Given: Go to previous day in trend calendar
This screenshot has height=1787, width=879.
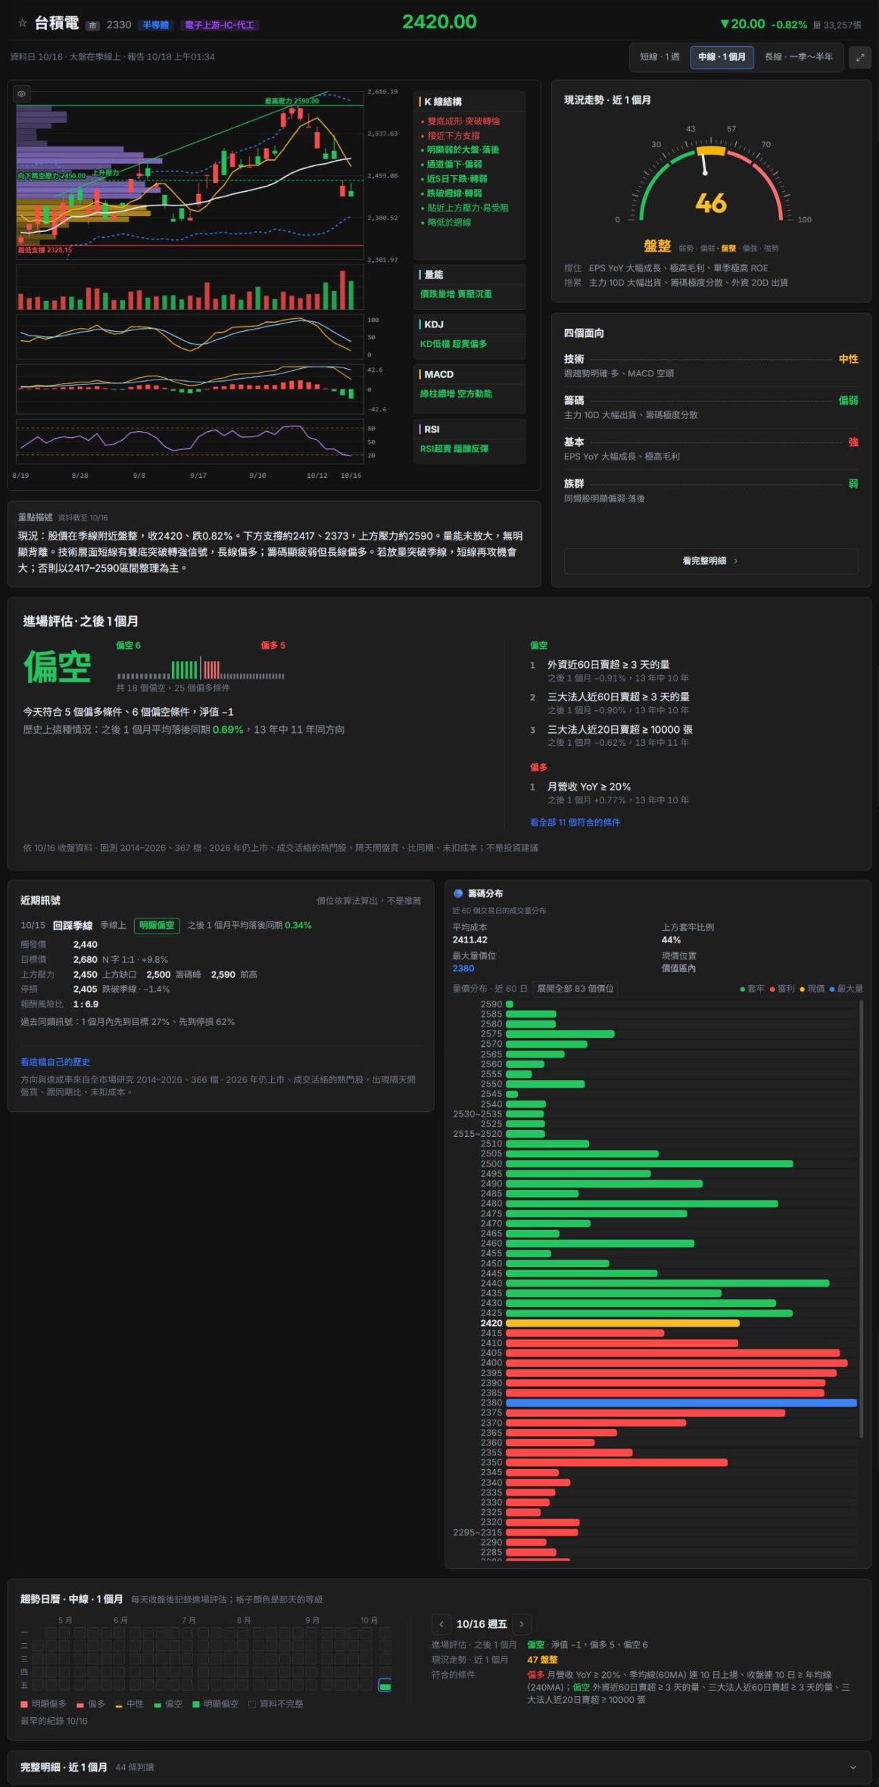Looking at the screenshot, I should pos(441,1624).
